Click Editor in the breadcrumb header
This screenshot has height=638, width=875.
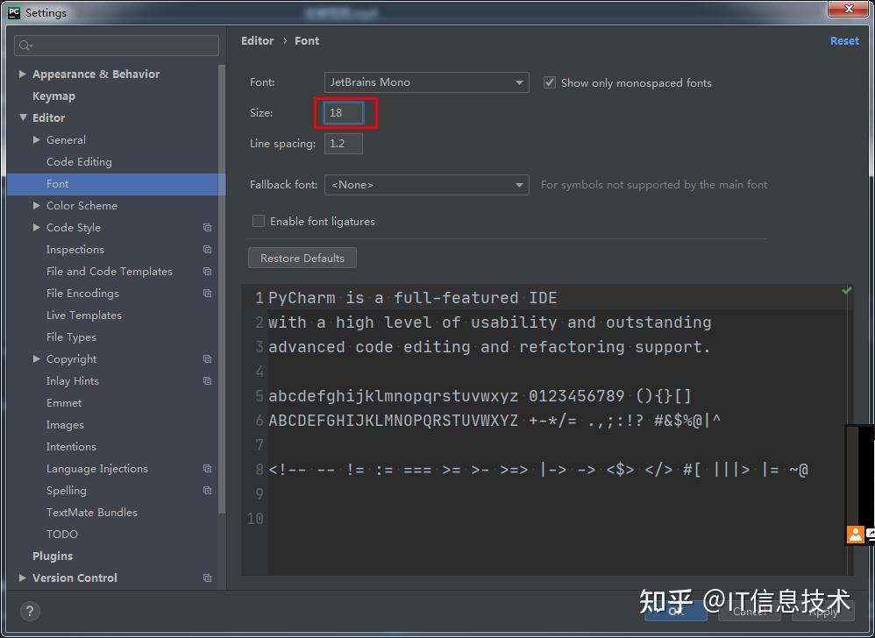(257, 40)
